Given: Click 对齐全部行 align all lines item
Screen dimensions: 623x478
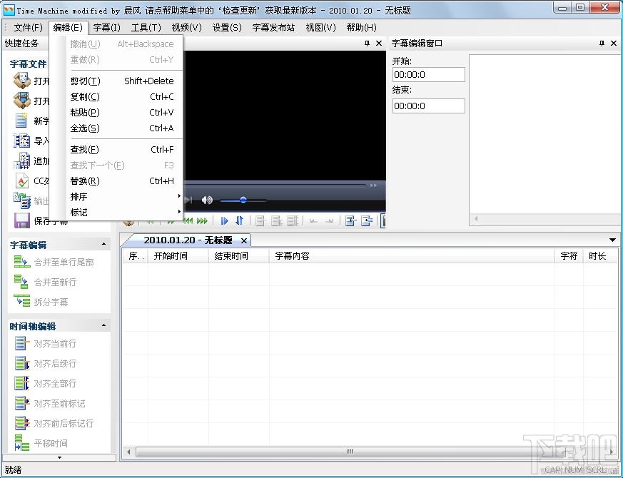Looking at the screenshot, I should [x=45, y=383].
